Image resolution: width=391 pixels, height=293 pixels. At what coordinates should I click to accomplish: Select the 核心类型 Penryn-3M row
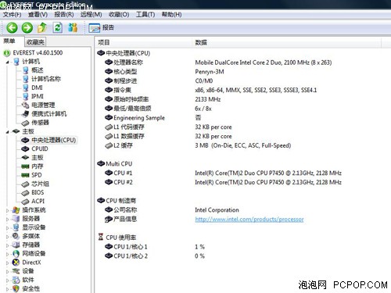pos(164,72)
